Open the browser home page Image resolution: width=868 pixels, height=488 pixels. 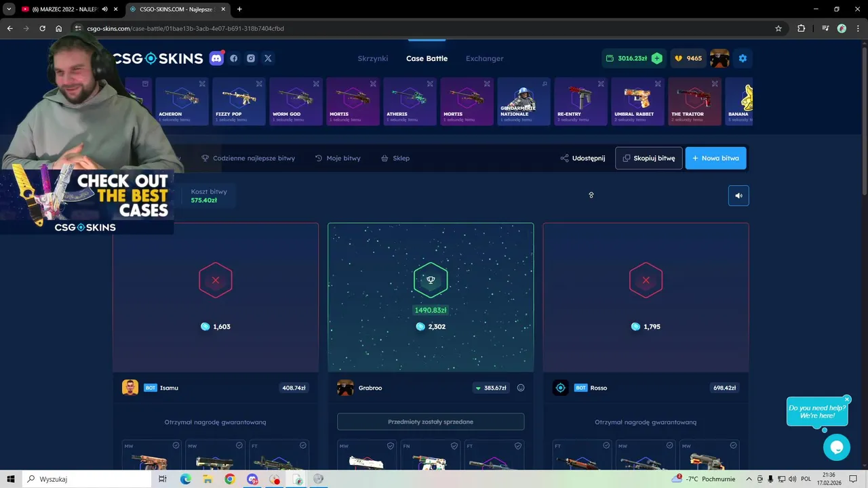[58, 28]
